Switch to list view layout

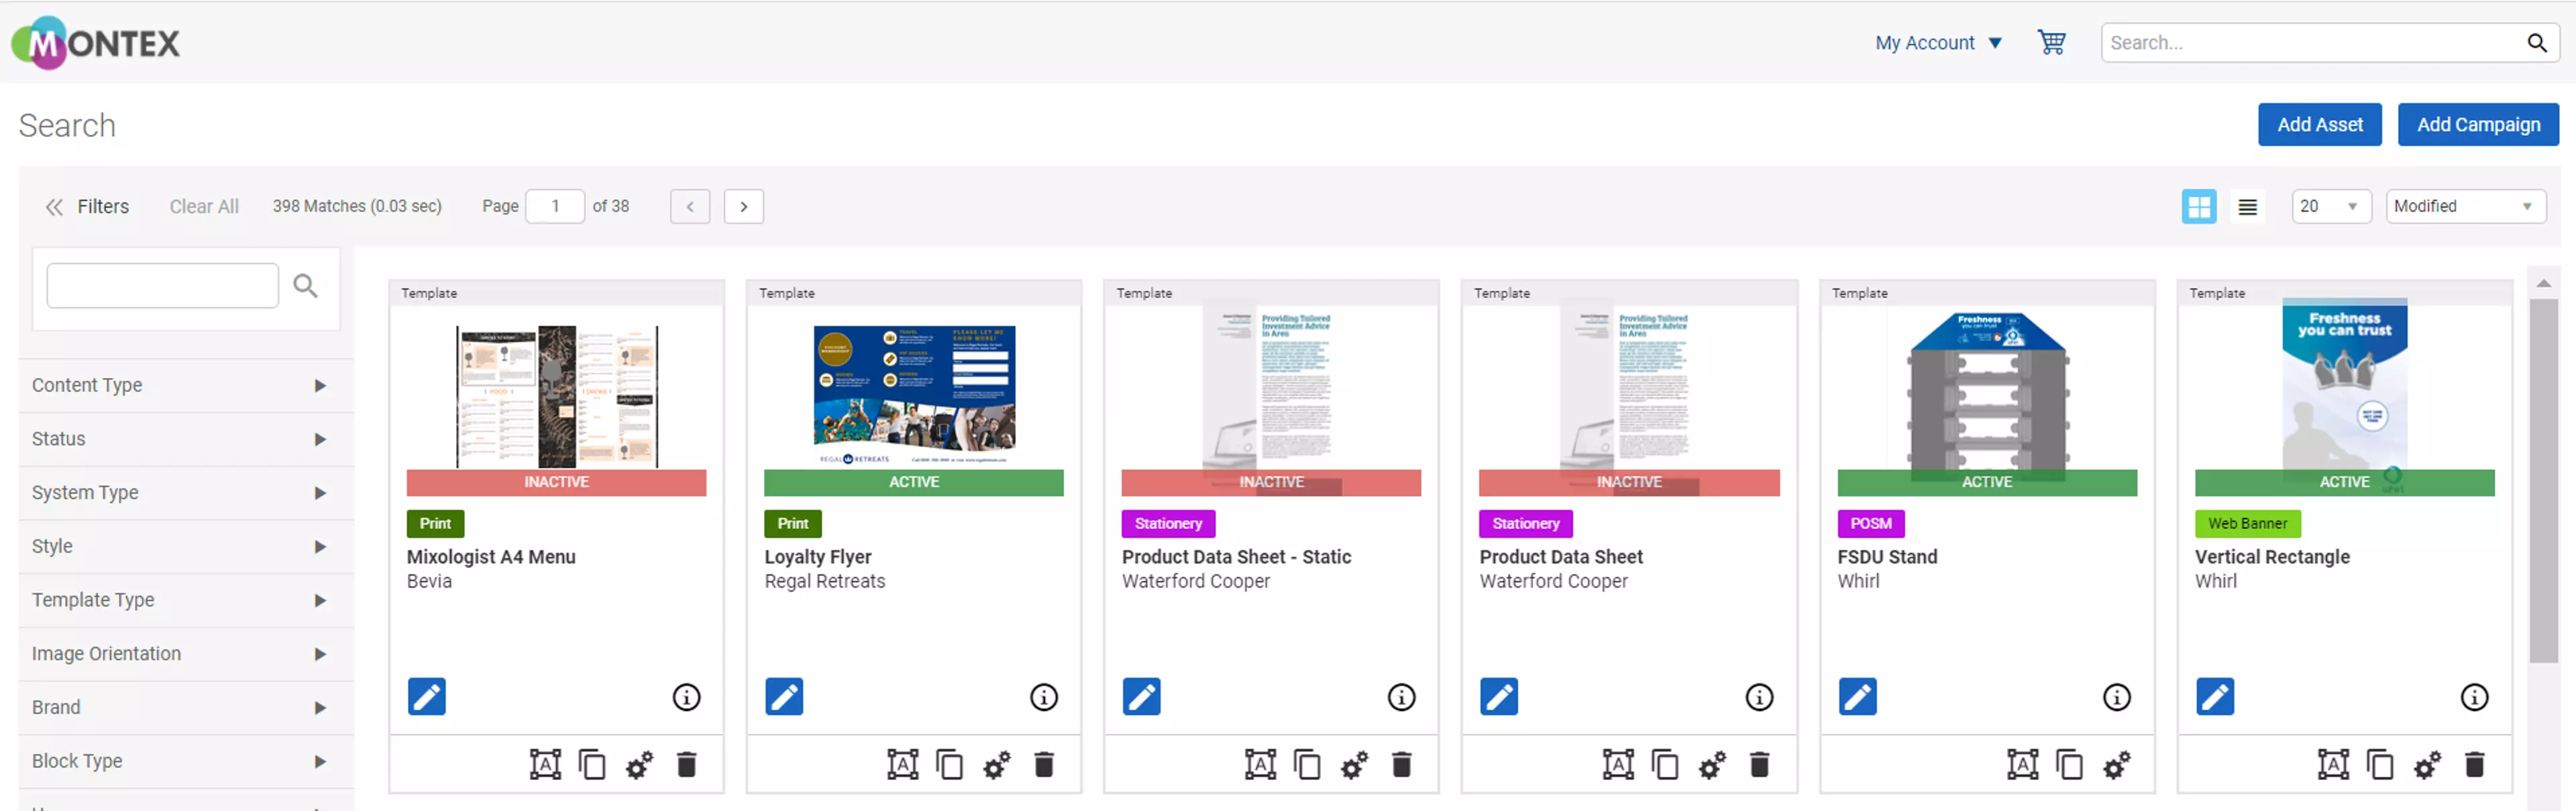(2249, 205)
